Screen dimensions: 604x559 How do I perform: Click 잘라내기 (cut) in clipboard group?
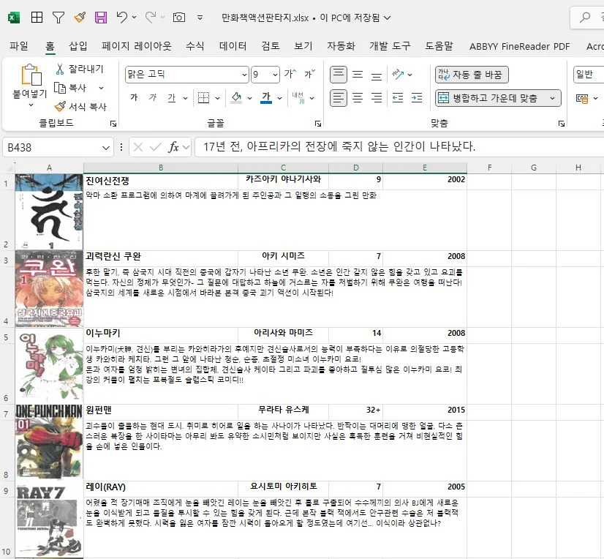[x=80, y=69]
